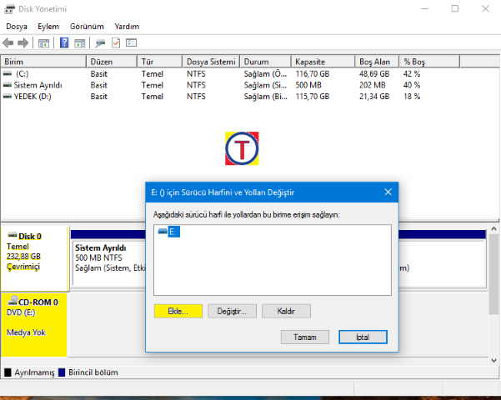The width and height of the screenshot is (501, 400).
Task: Open the Yardım menu
Action: click(x=127, y=27)
